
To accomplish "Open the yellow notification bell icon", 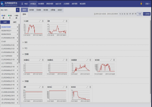I will coord(141,3).
